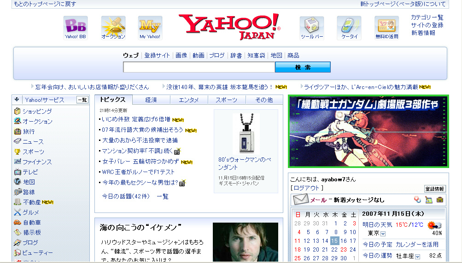Open the 牡羊座 zodiac sign dropdown
The height and width of the screenshot is (263, 462).
[417, 257]
